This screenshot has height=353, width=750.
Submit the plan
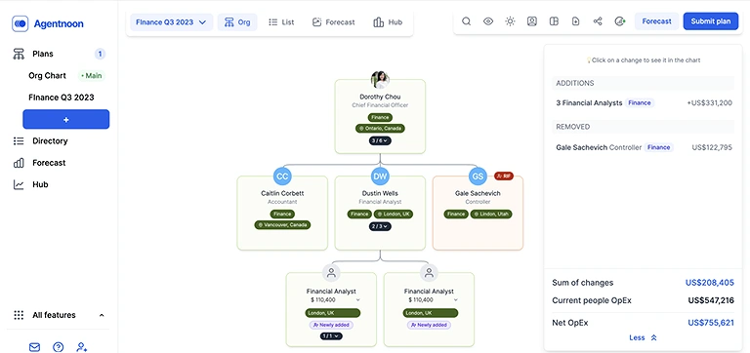(x=711, y=21)
